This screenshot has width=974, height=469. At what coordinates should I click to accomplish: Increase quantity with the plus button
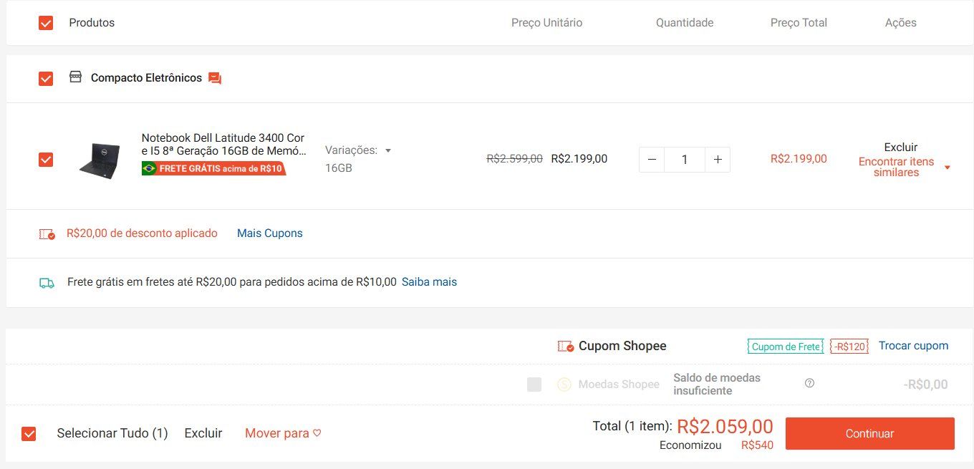[x=717, y=160]
